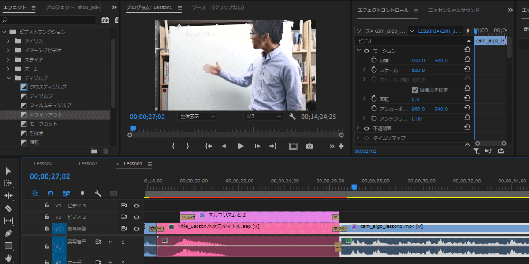529x264 pixels.
Task: Go to Out point in Program monitor
Action: point(273,146)
